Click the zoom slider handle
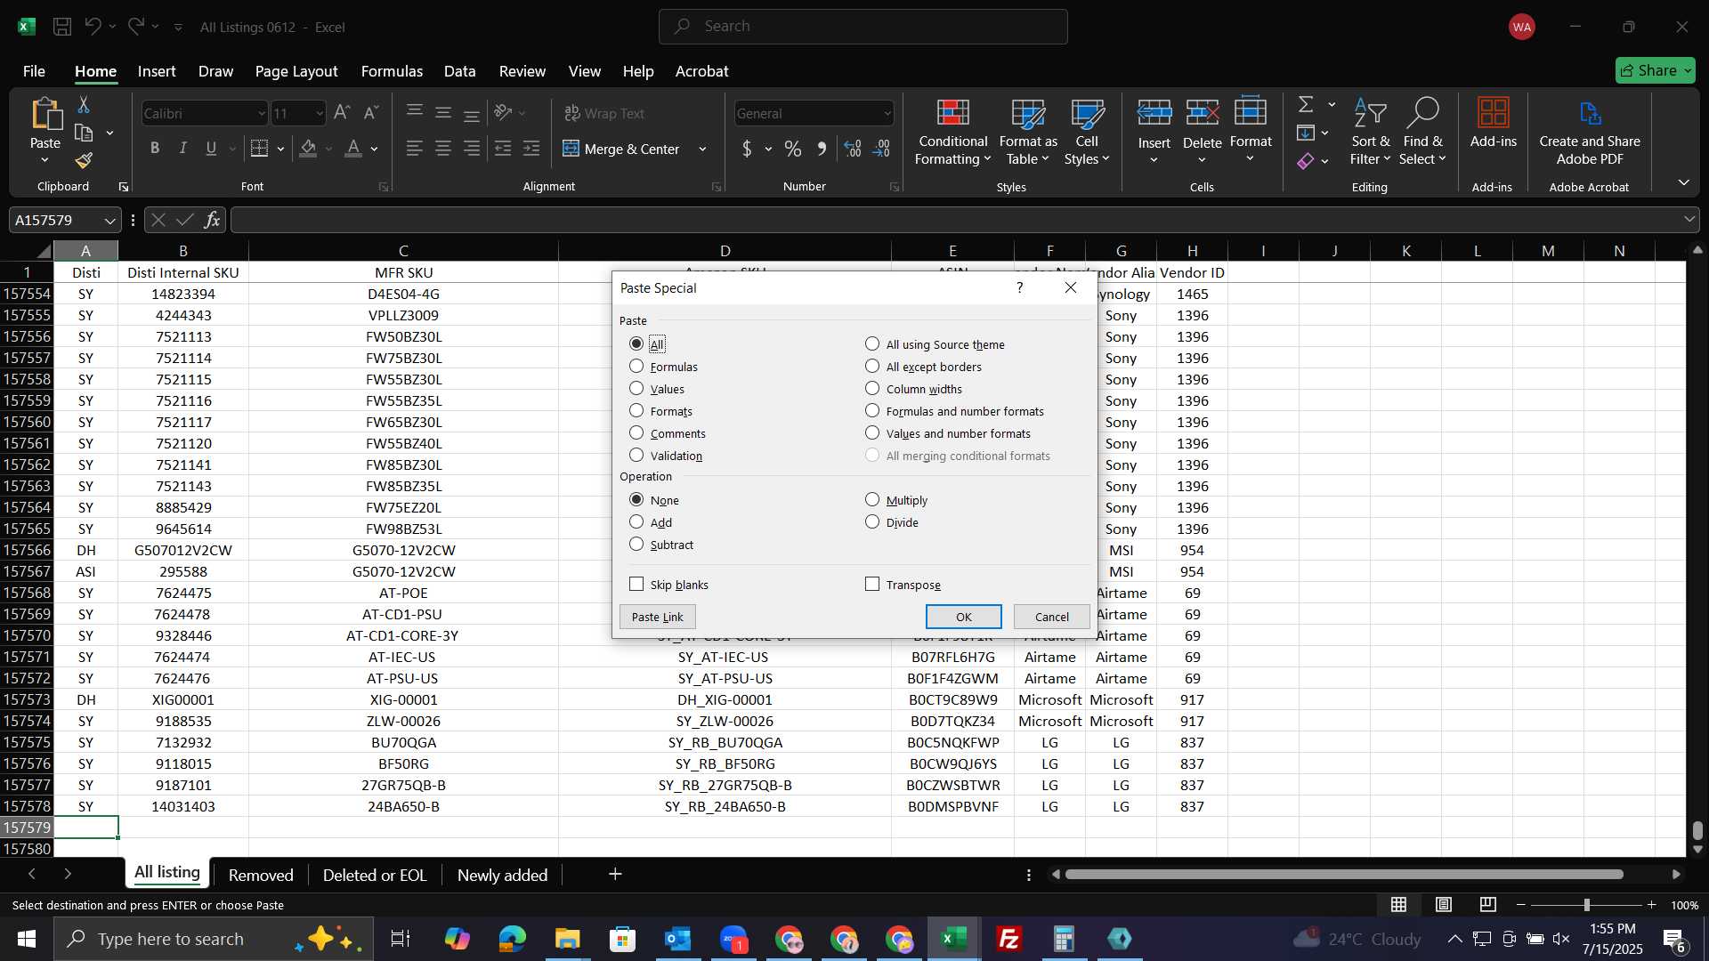This screenshot has height=961, width=1709. (1586, 905)
